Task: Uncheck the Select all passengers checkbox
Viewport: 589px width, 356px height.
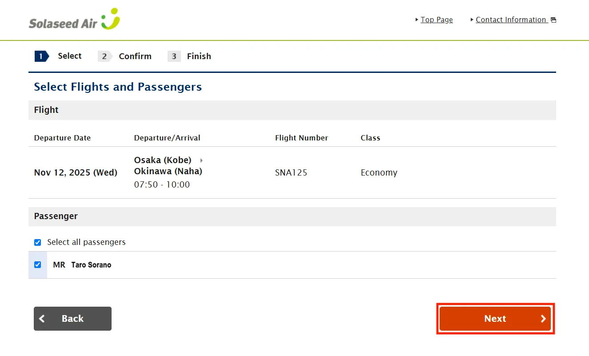Action: [38, 242]
